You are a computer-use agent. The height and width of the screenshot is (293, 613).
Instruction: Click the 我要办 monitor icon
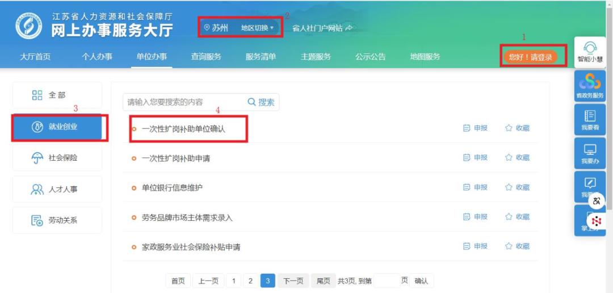(x=590, y=150)
